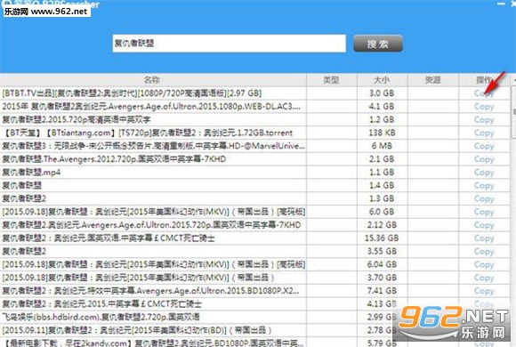Copy link for the 1.2 GB 720p row
516x347 pixels.
[x=484, y=120]
